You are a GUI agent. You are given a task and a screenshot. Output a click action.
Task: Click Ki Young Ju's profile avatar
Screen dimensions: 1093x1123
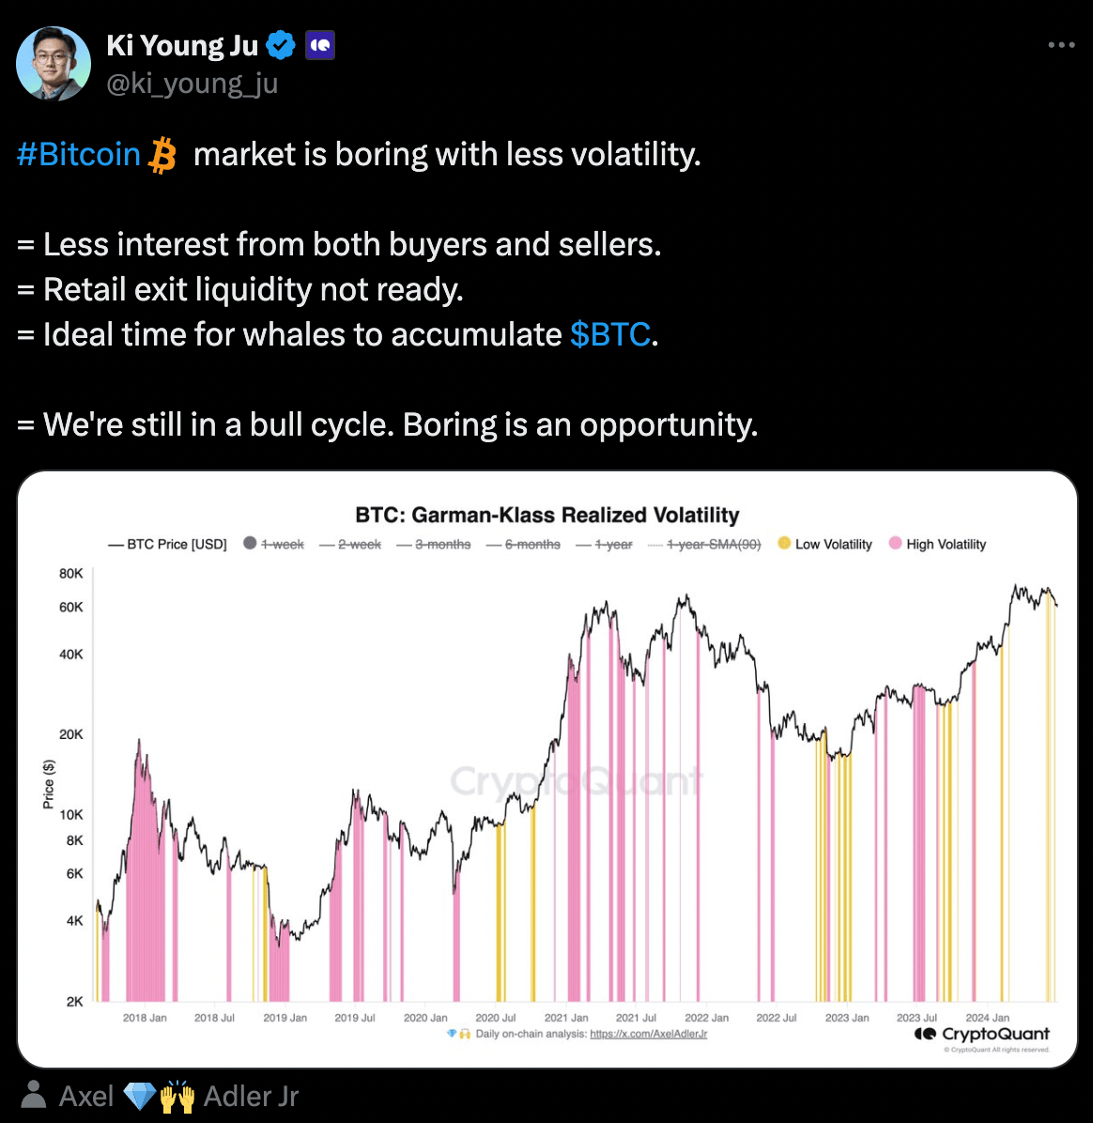click(53, 64)
